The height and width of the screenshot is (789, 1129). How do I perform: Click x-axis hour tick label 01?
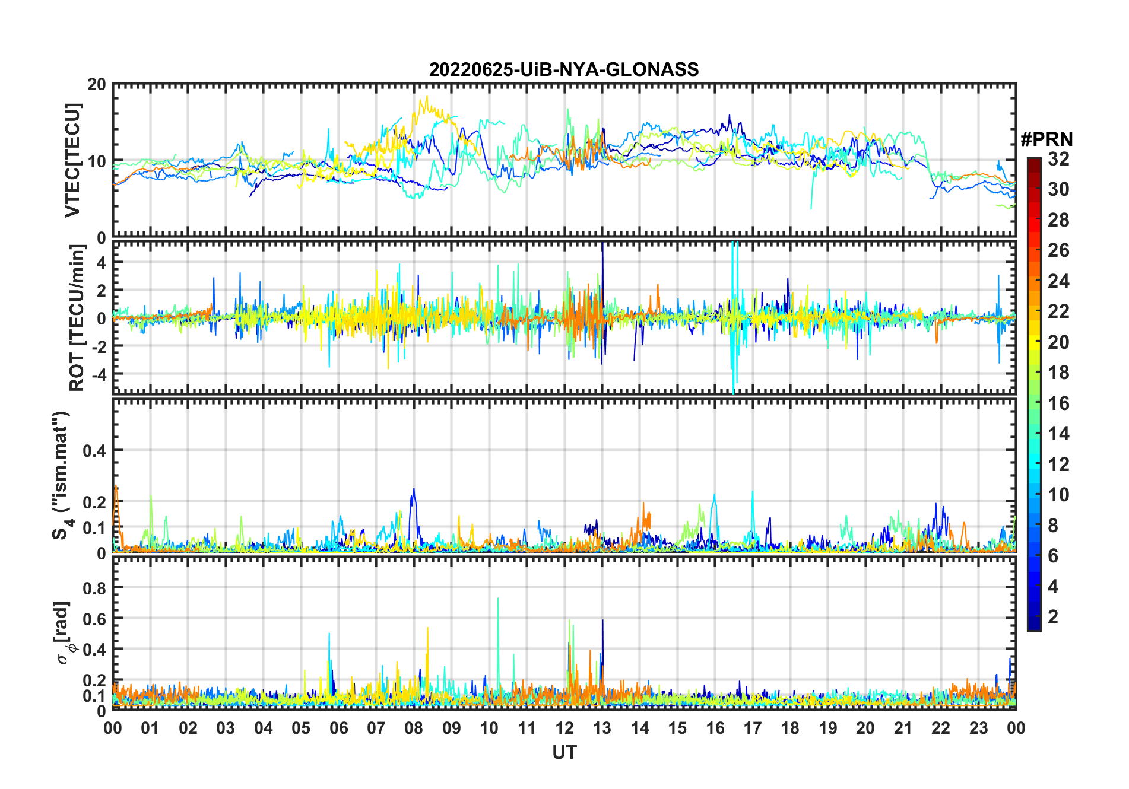(x=150, y=728)
